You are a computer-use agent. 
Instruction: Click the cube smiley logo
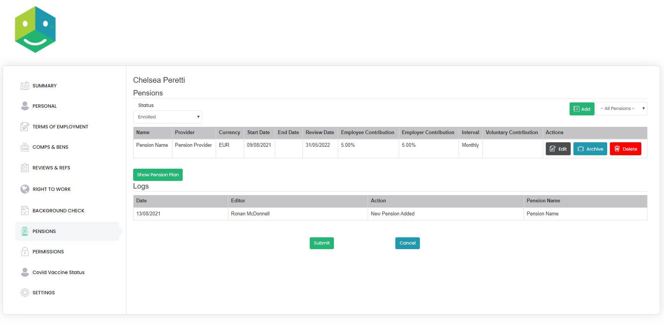(35, 30)
